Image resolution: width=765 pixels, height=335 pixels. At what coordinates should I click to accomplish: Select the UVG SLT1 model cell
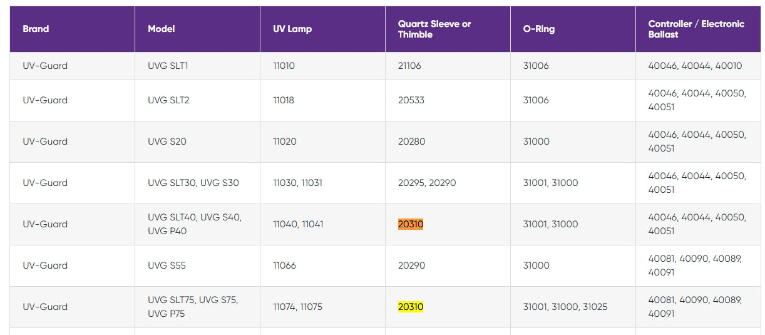click(x=168, y=66)
